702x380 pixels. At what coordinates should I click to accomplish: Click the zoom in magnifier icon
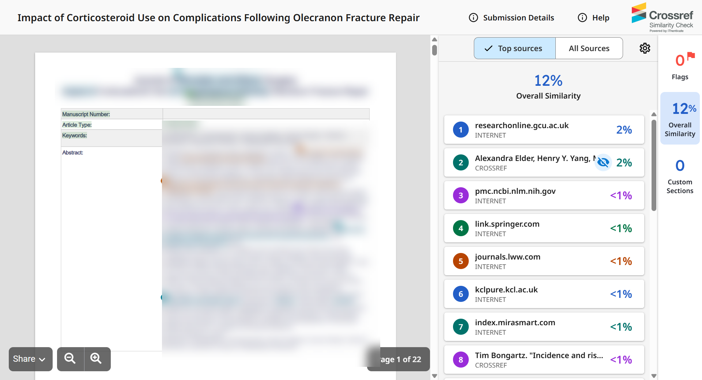(x=97, y=359)
